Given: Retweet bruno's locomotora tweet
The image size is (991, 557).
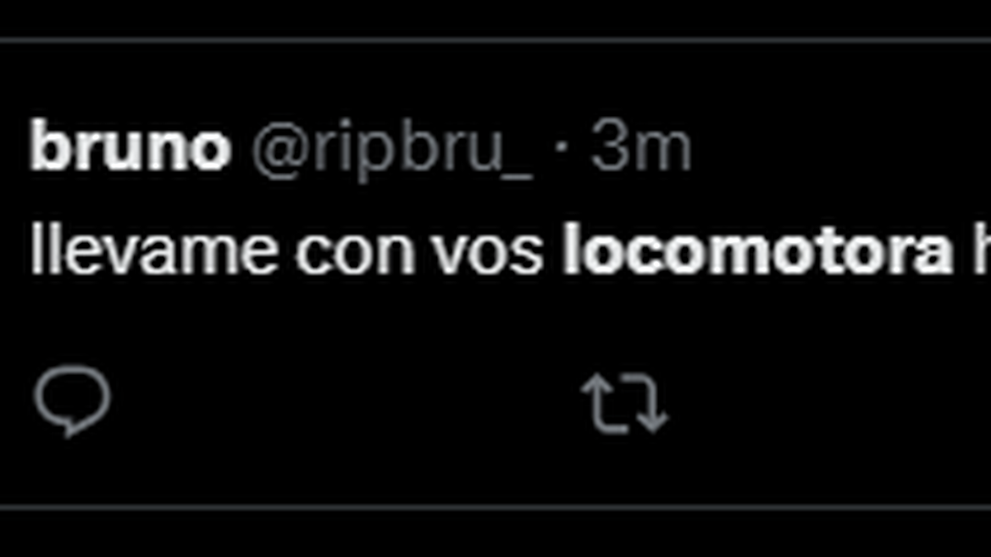Looking at the screenshot, I should point(624,404).
